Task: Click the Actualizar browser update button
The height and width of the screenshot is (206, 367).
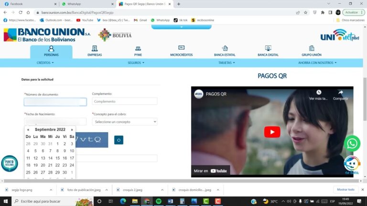Action: (354, 12)
